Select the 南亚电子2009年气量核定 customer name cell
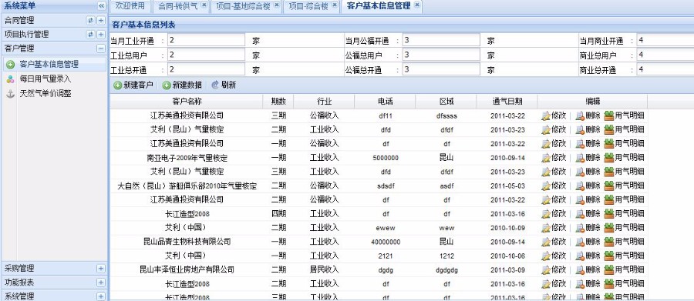The image size is (694, 301). (187, 158)
